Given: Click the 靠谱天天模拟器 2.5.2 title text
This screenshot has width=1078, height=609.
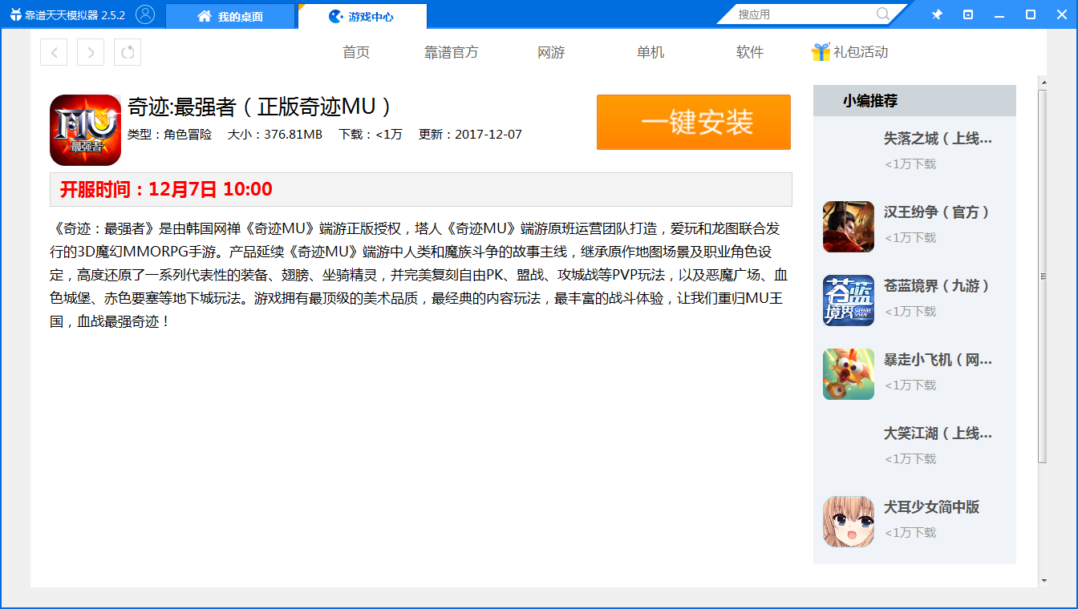Looking at the screenshot, I should tap(75, 15).
